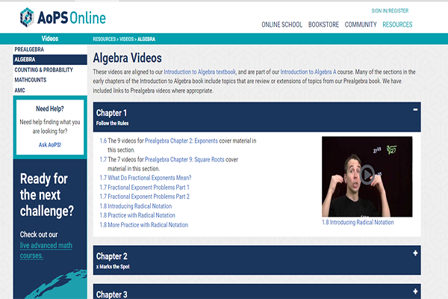Viewport: 448px width, 299px height.
Task: Play the Introducing Radical Notation video
Action: 367,175
